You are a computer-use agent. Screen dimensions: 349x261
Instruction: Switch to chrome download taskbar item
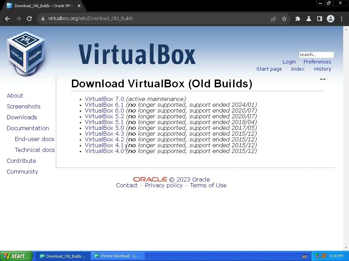point(118,256)
